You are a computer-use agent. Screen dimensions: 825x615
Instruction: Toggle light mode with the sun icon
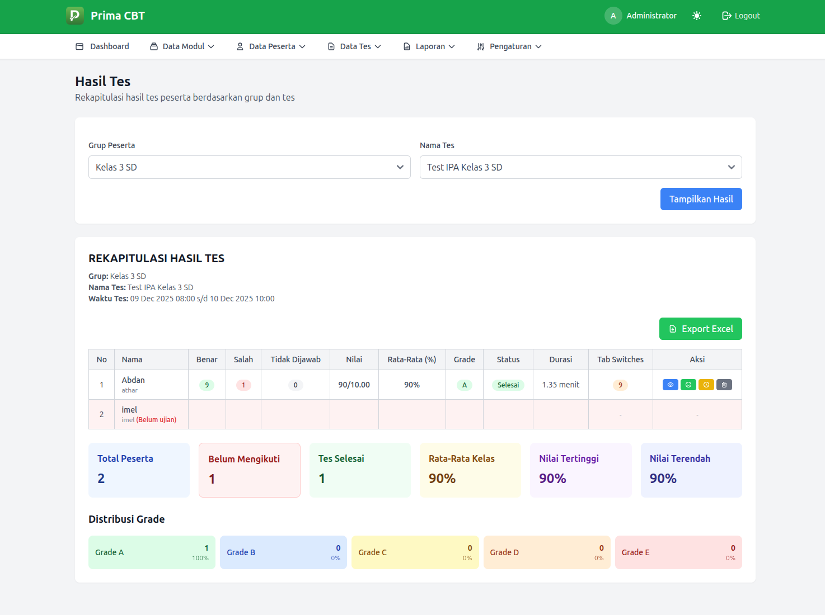(x=696, y=16)
